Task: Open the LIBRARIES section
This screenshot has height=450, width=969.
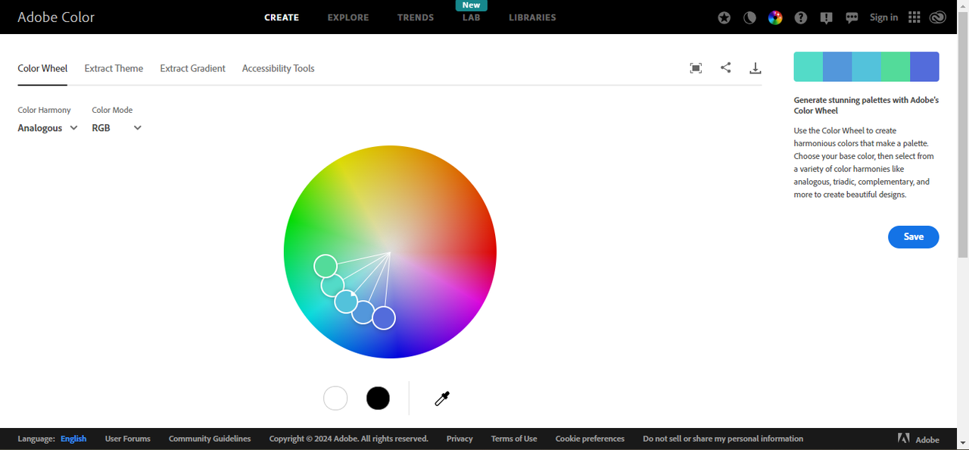Action: point(532,17)
